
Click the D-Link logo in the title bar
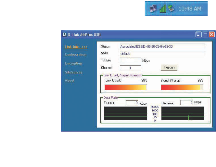[64, 34]
